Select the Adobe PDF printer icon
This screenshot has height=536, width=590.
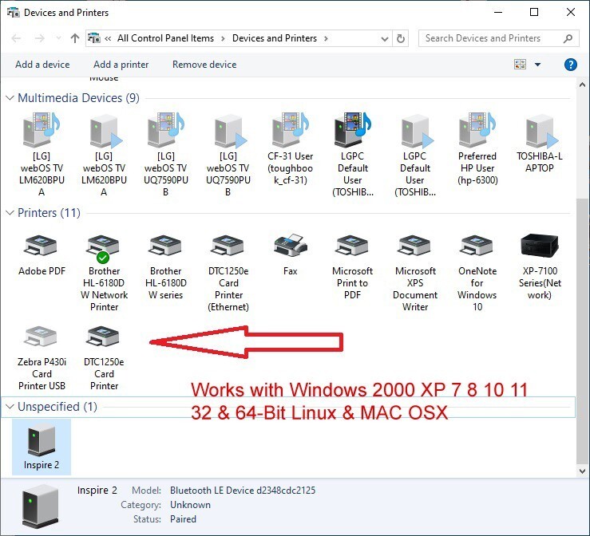[42, 247]
